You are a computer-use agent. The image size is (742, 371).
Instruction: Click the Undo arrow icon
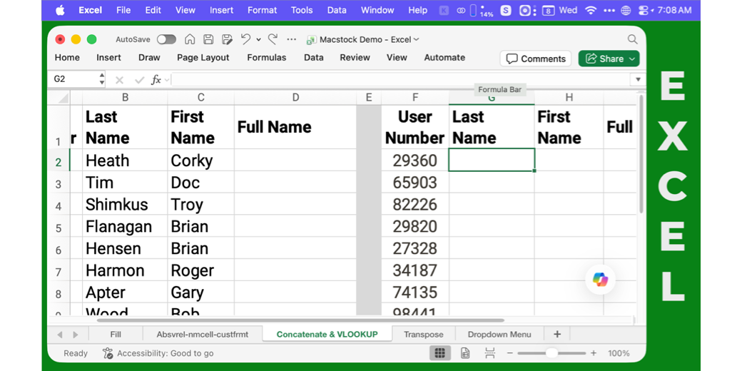[245, 39]
